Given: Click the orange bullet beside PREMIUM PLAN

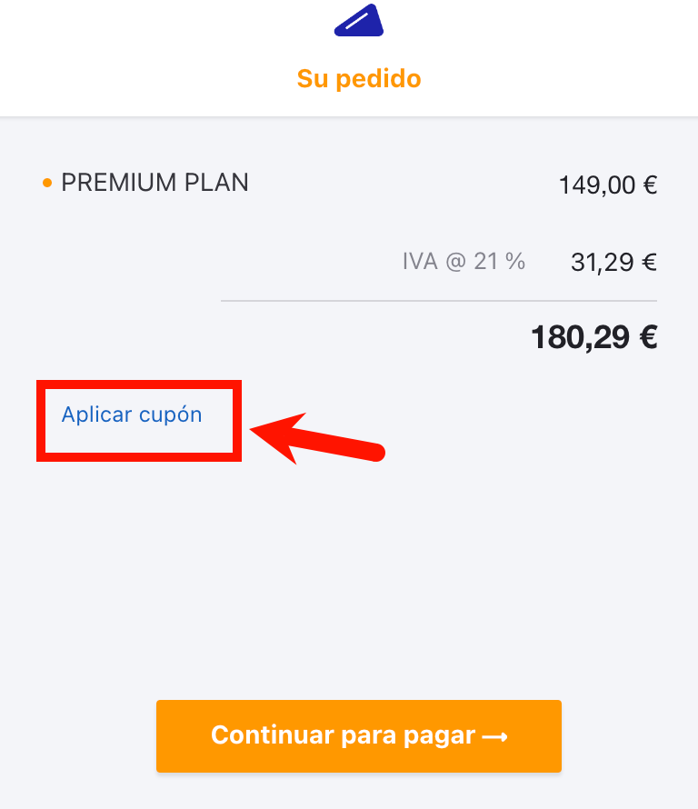Looking at the screenshot, I should [47, 183].
